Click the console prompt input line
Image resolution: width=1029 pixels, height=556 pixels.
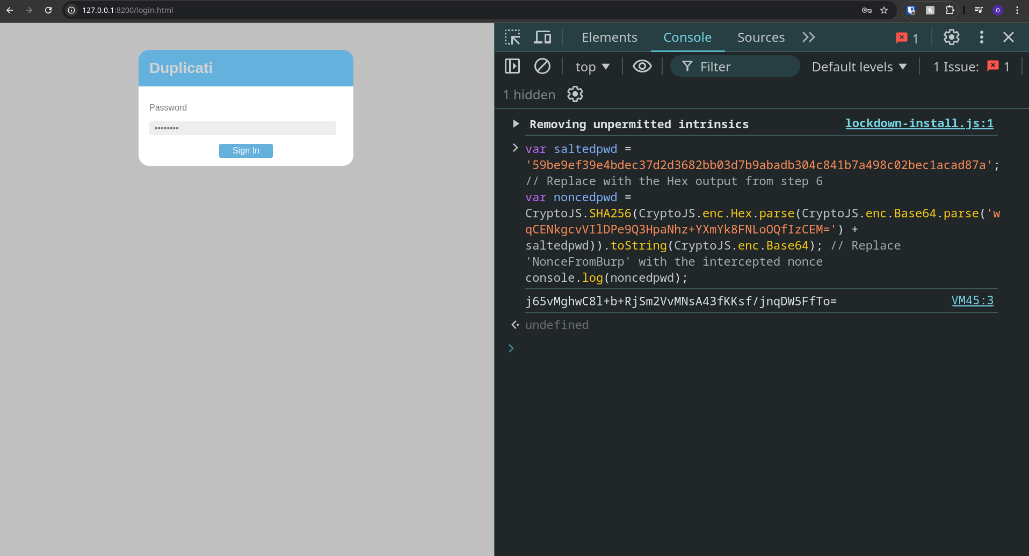coord(763,348)
